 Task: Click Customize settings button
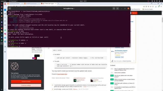pos(26,85)
